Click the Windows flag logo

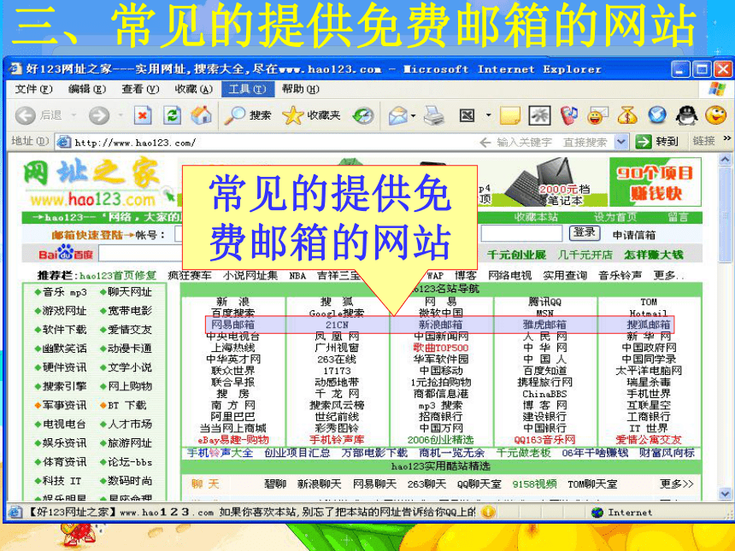tap(717, 89)
